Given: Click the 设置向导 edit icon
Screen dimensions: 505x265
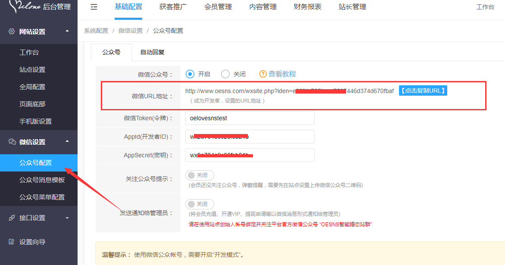Looking at the screenshot, I should [12, 242].
